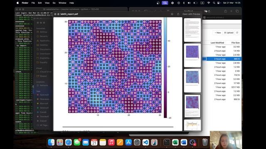Open the Help menu
The image size is (266, 149).
coord(71,3)
